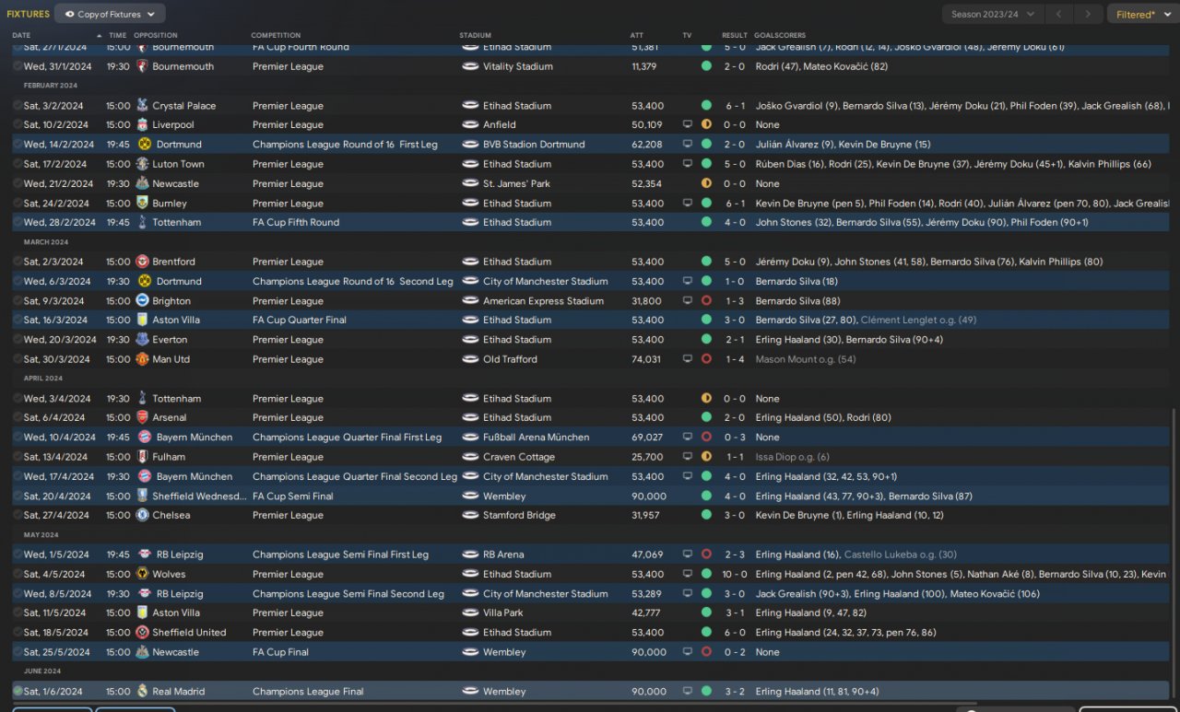Open the Real Madrid opposition link
This screenshot has width=1180, height=712.
click(179, 692)
